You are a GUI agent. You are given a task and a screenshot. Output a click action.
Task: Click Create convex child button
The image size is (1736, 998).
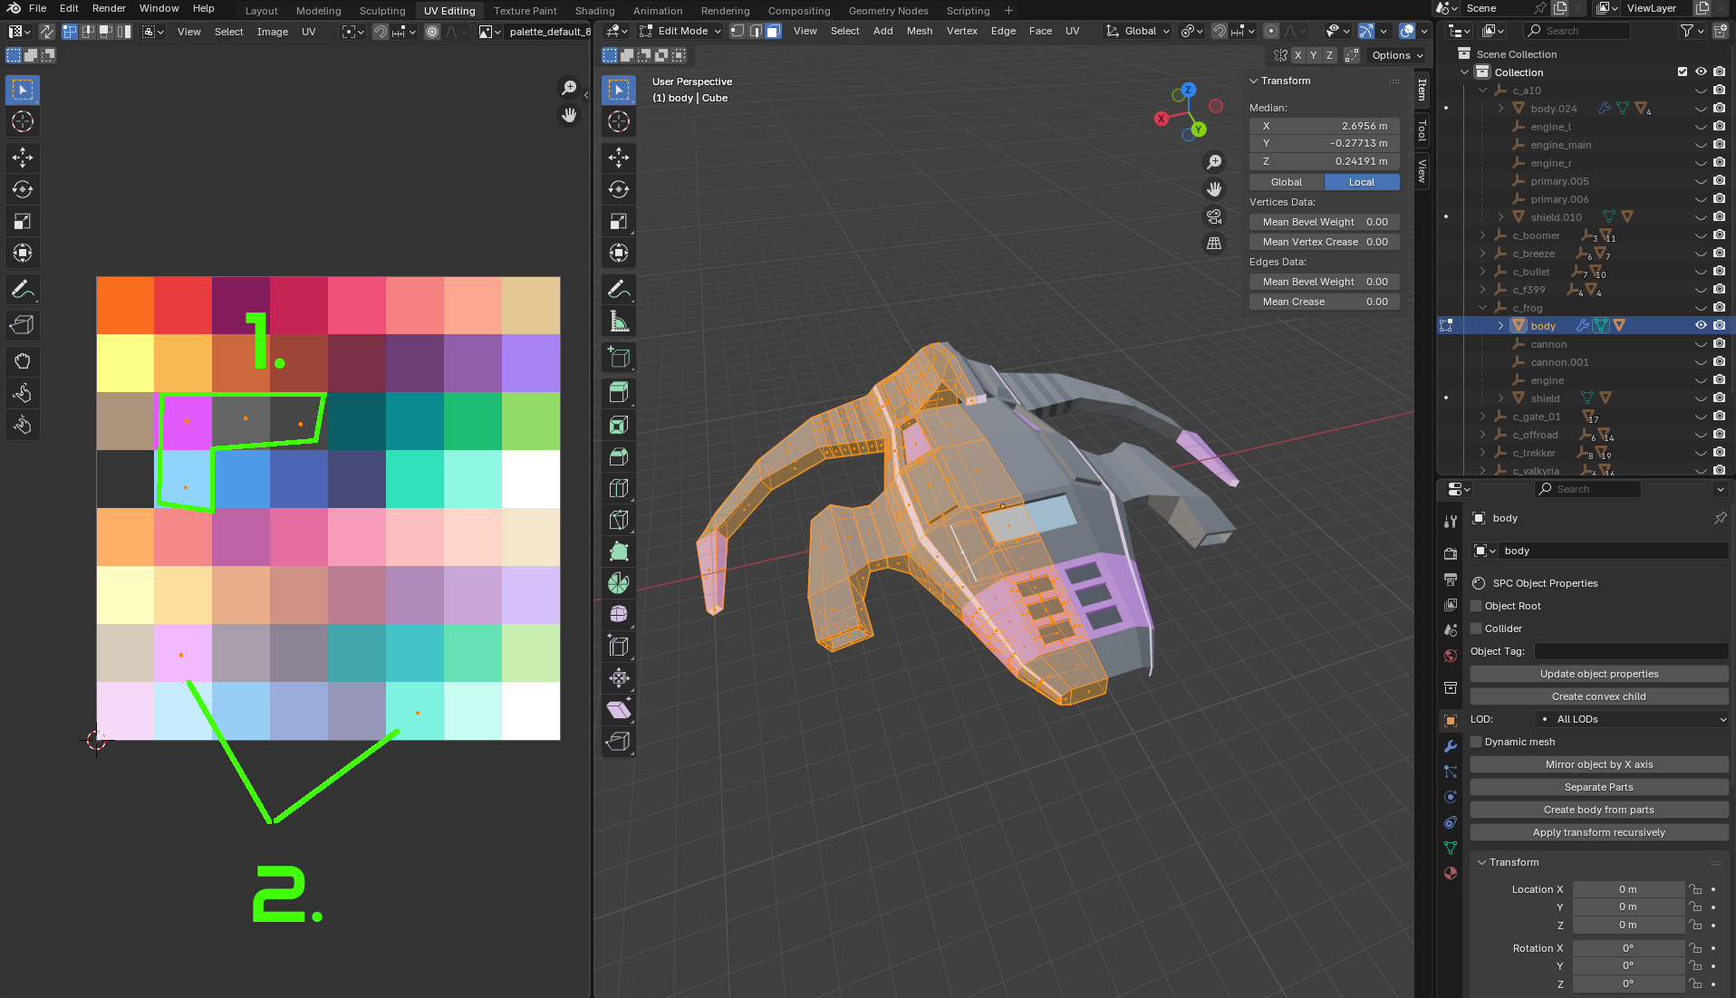(x=1598, y=696)
